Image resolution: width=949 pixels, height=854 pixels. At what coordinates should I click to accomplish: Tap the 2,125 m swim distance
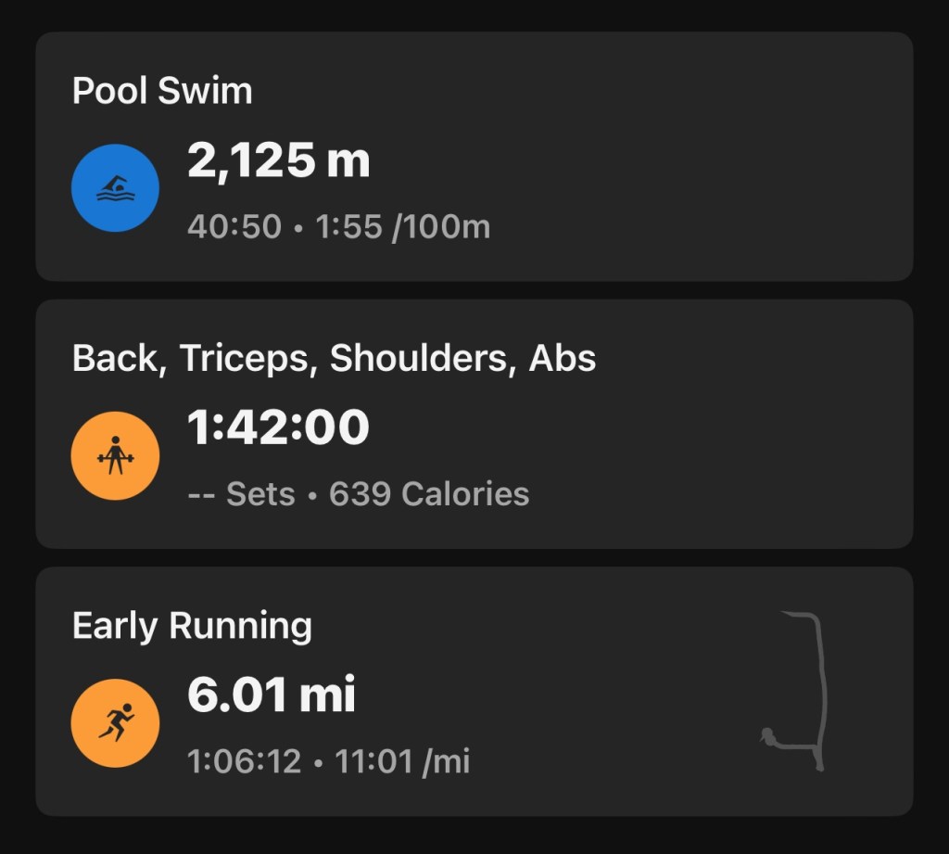click(x=278, y=162)
